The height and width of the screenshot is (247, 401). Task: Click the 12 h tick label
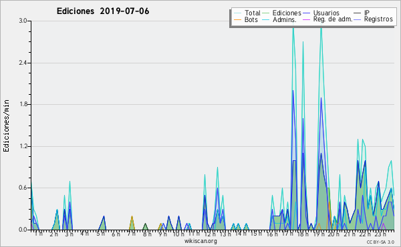pos(210,234)
